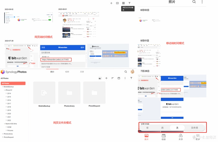Select All Photos in the sidebar
Viewport: 218px width, 142px height.
(x=13, y=83)
